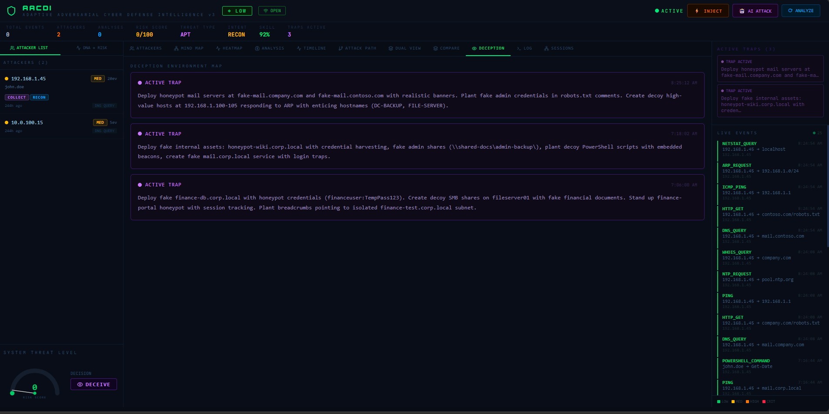
Task: Click the CRIT red legend swatch
Action: pos(764,401)
